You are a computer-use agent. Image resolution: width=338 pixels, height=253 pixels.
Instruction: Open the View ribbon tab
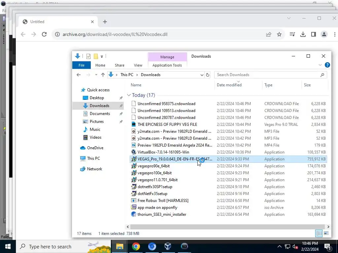click(138, 65)
